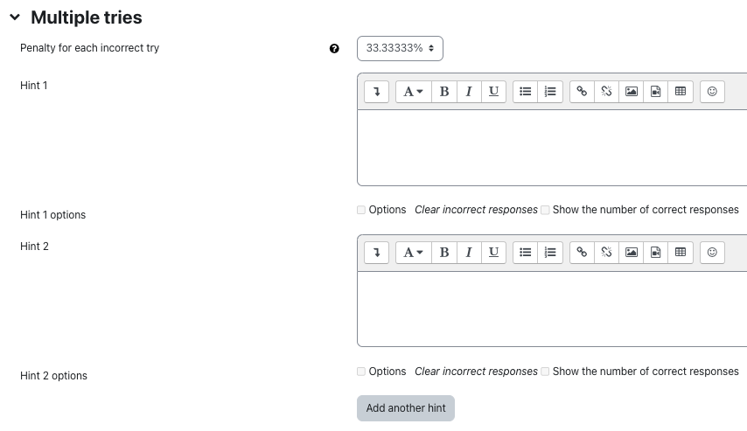Click Add another hint button
This screenshot has width=747, height=431.
(406, 408)
